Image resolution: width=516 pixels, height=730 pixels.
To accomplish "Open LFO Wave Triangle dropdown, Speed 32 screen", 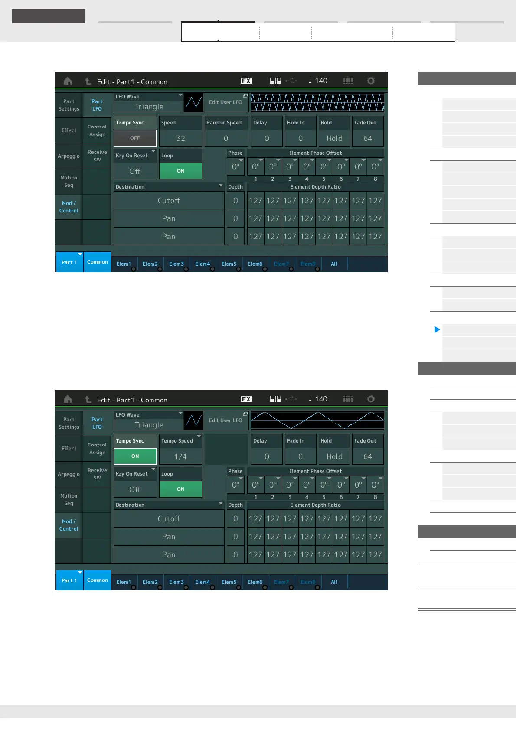I will tap(149, 102).
